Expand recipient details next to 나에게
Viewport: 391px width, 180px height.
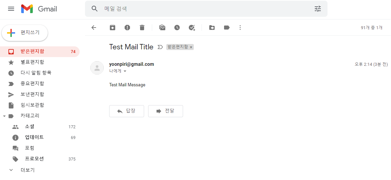(x=125, y=71)
